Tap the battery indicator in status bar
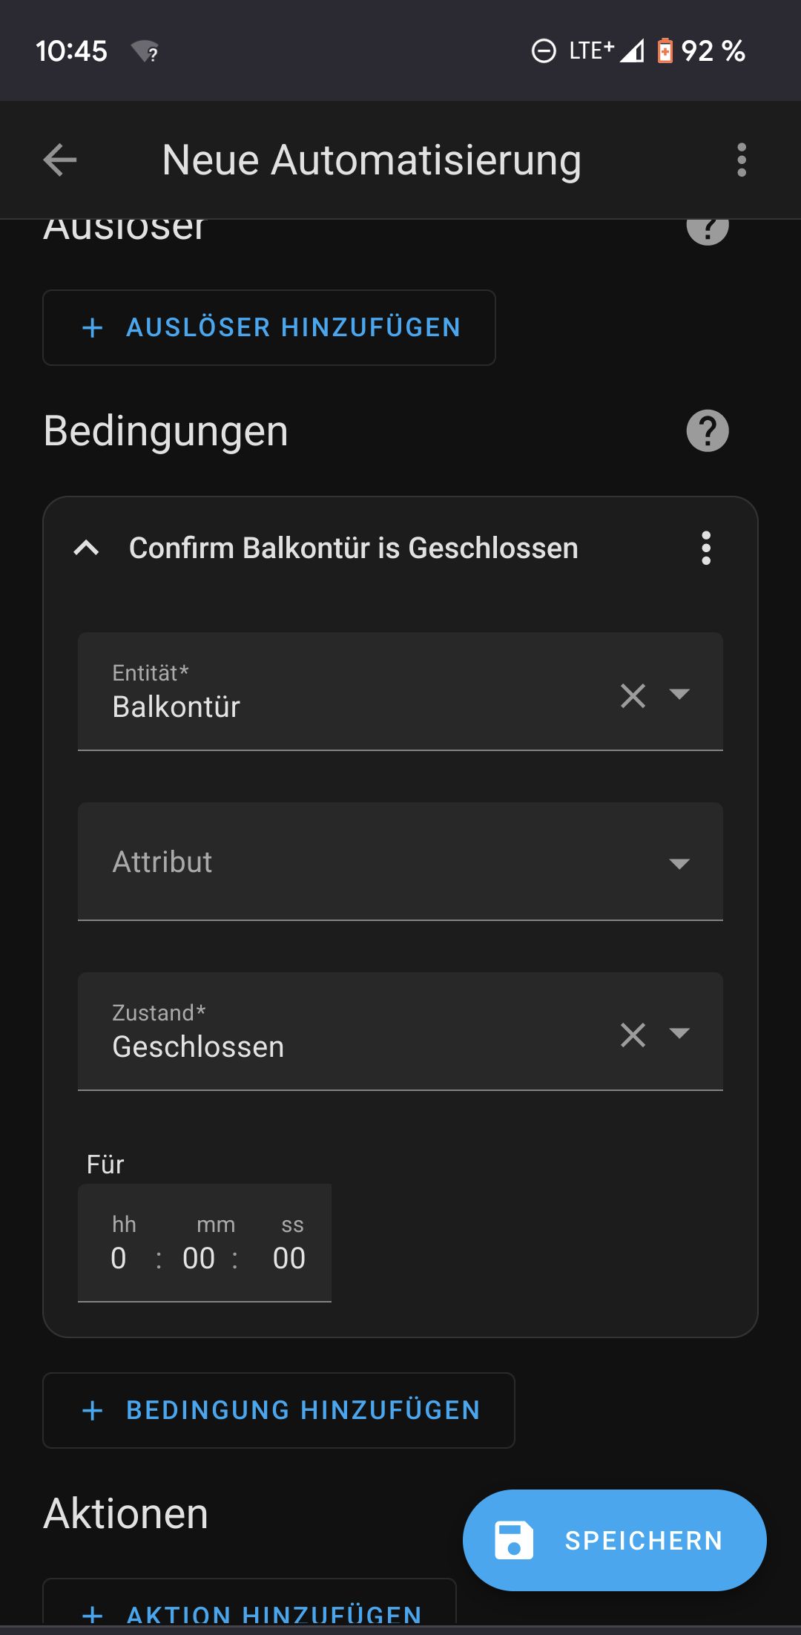 tap(665, 50)
